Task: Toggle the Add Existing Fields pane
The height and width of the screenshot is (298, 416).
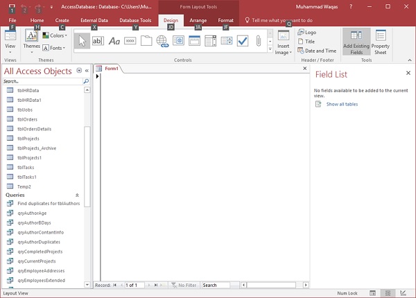Action: tap(356, 42)
